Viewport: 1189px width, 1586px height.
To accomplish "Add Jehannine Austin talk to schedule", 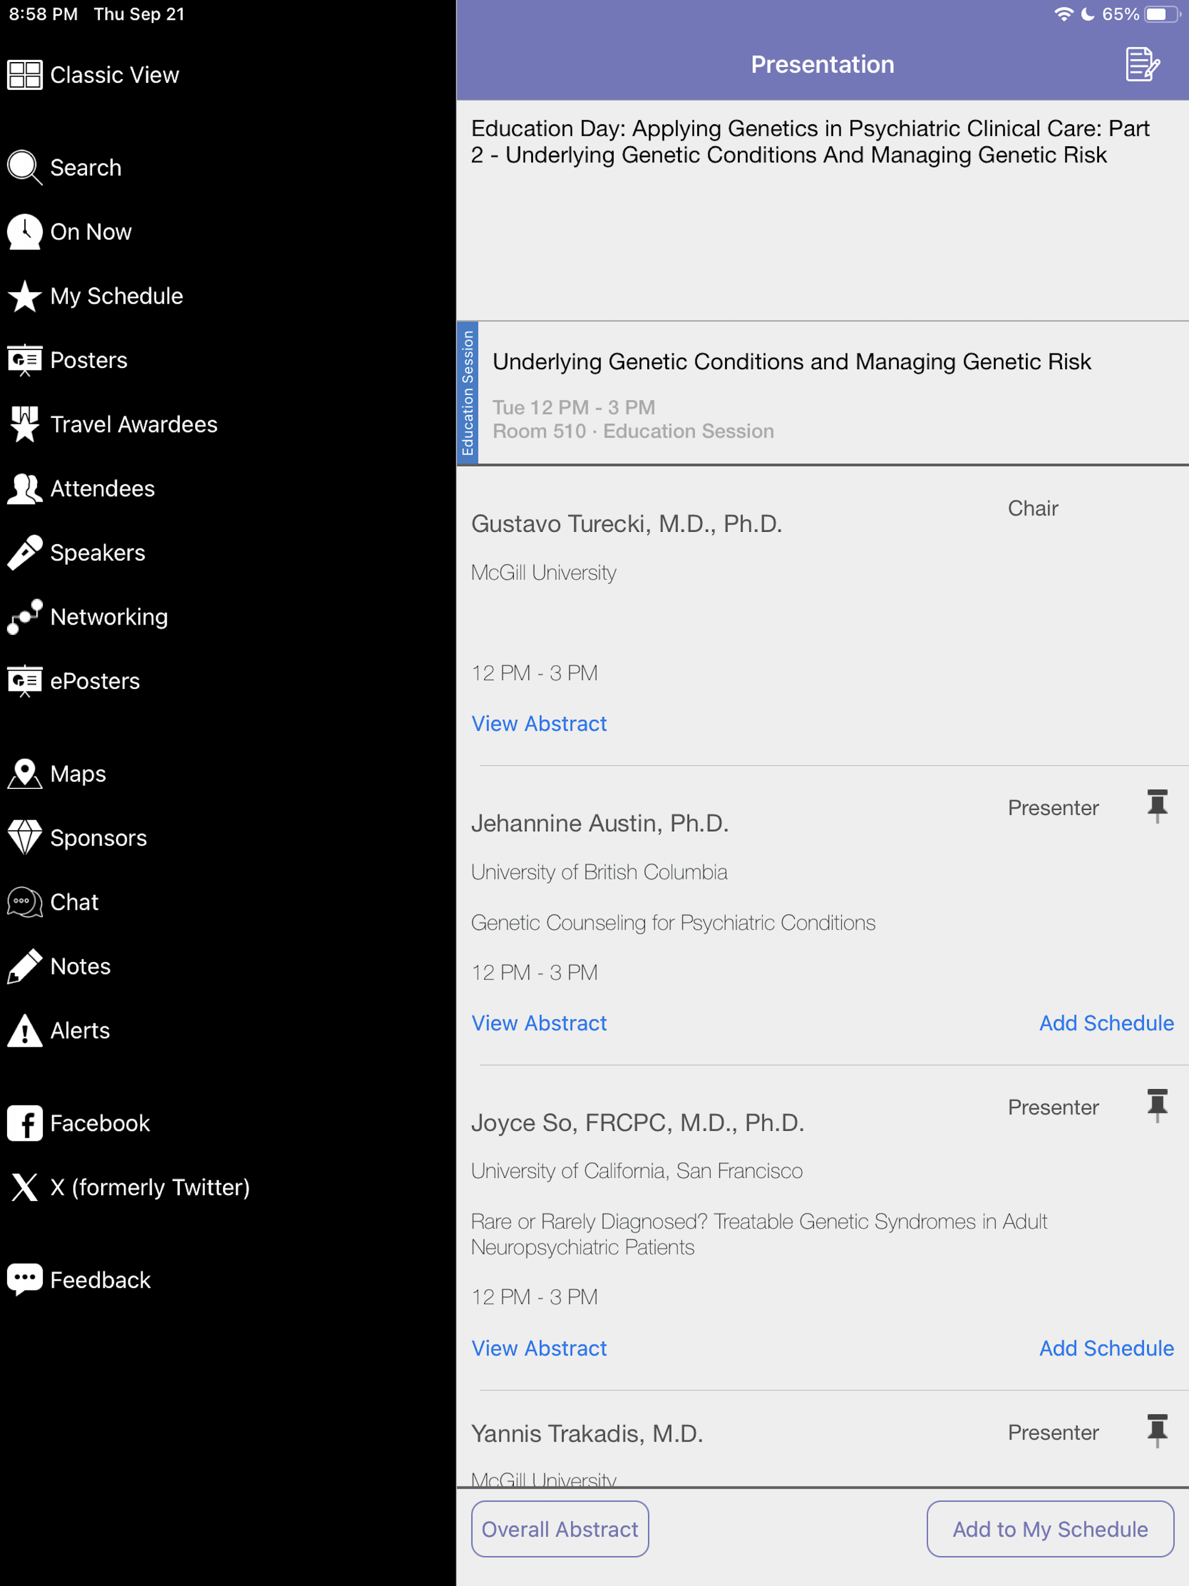I will 1107,1023.
